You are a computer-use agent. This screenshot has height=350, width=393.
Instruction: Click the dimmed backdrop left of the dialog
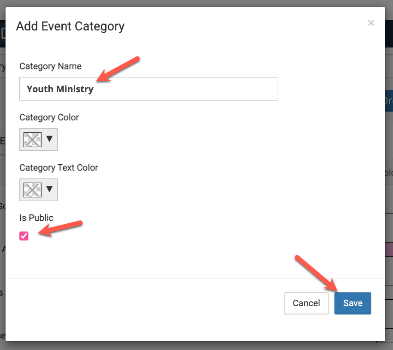(2, 184)
